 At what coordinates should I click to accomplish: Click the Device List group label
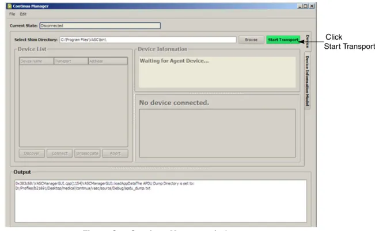[x=32, y=49]
